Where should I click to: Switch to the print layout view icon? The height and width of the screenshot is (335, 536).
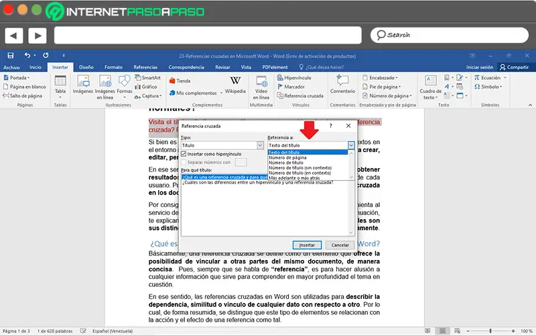point(442,331)
